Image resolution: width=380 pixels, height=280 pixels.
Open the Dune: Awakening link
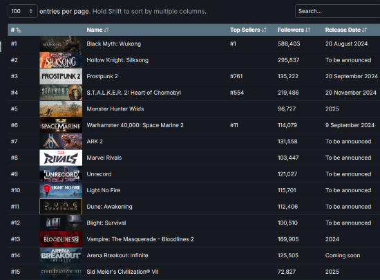[109, 207]
